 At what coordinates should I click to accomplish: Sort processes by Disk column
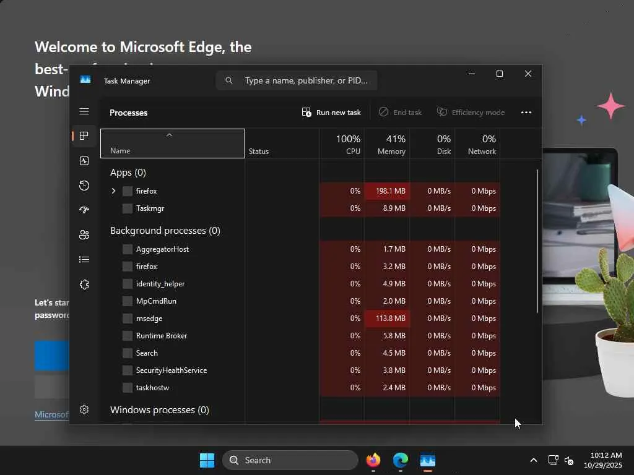[x=433, y=143]
